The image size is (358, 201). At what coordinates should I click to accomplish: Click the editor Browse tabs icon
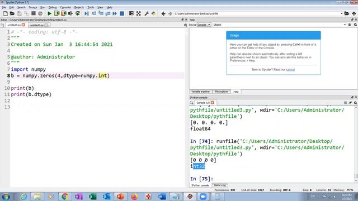[2, 25]
